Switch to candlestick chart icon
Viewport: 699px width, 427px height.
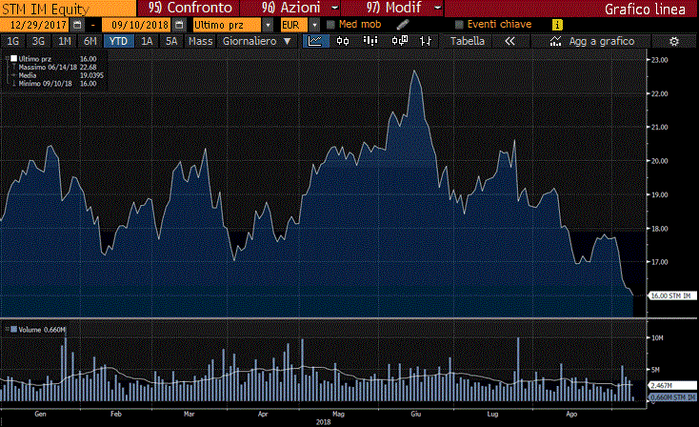[343, 41]
